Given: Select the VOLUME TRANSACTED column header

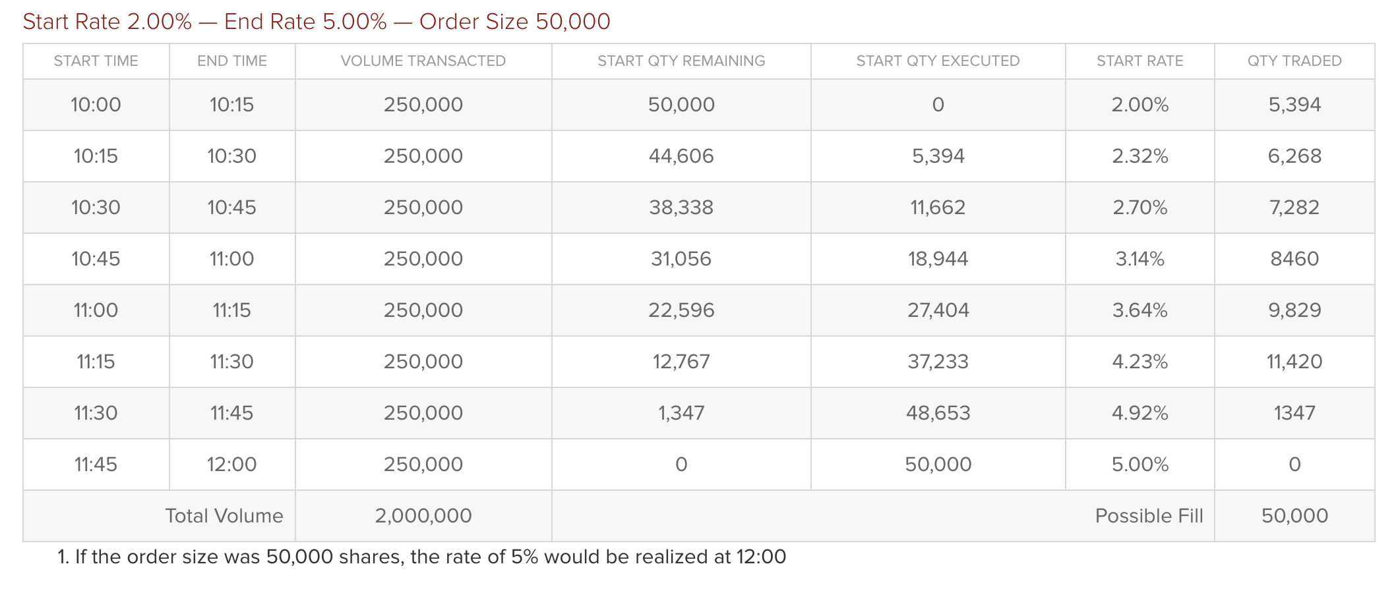Looking at the screenshot, I should pyautogui.click(x=423, y=61).
